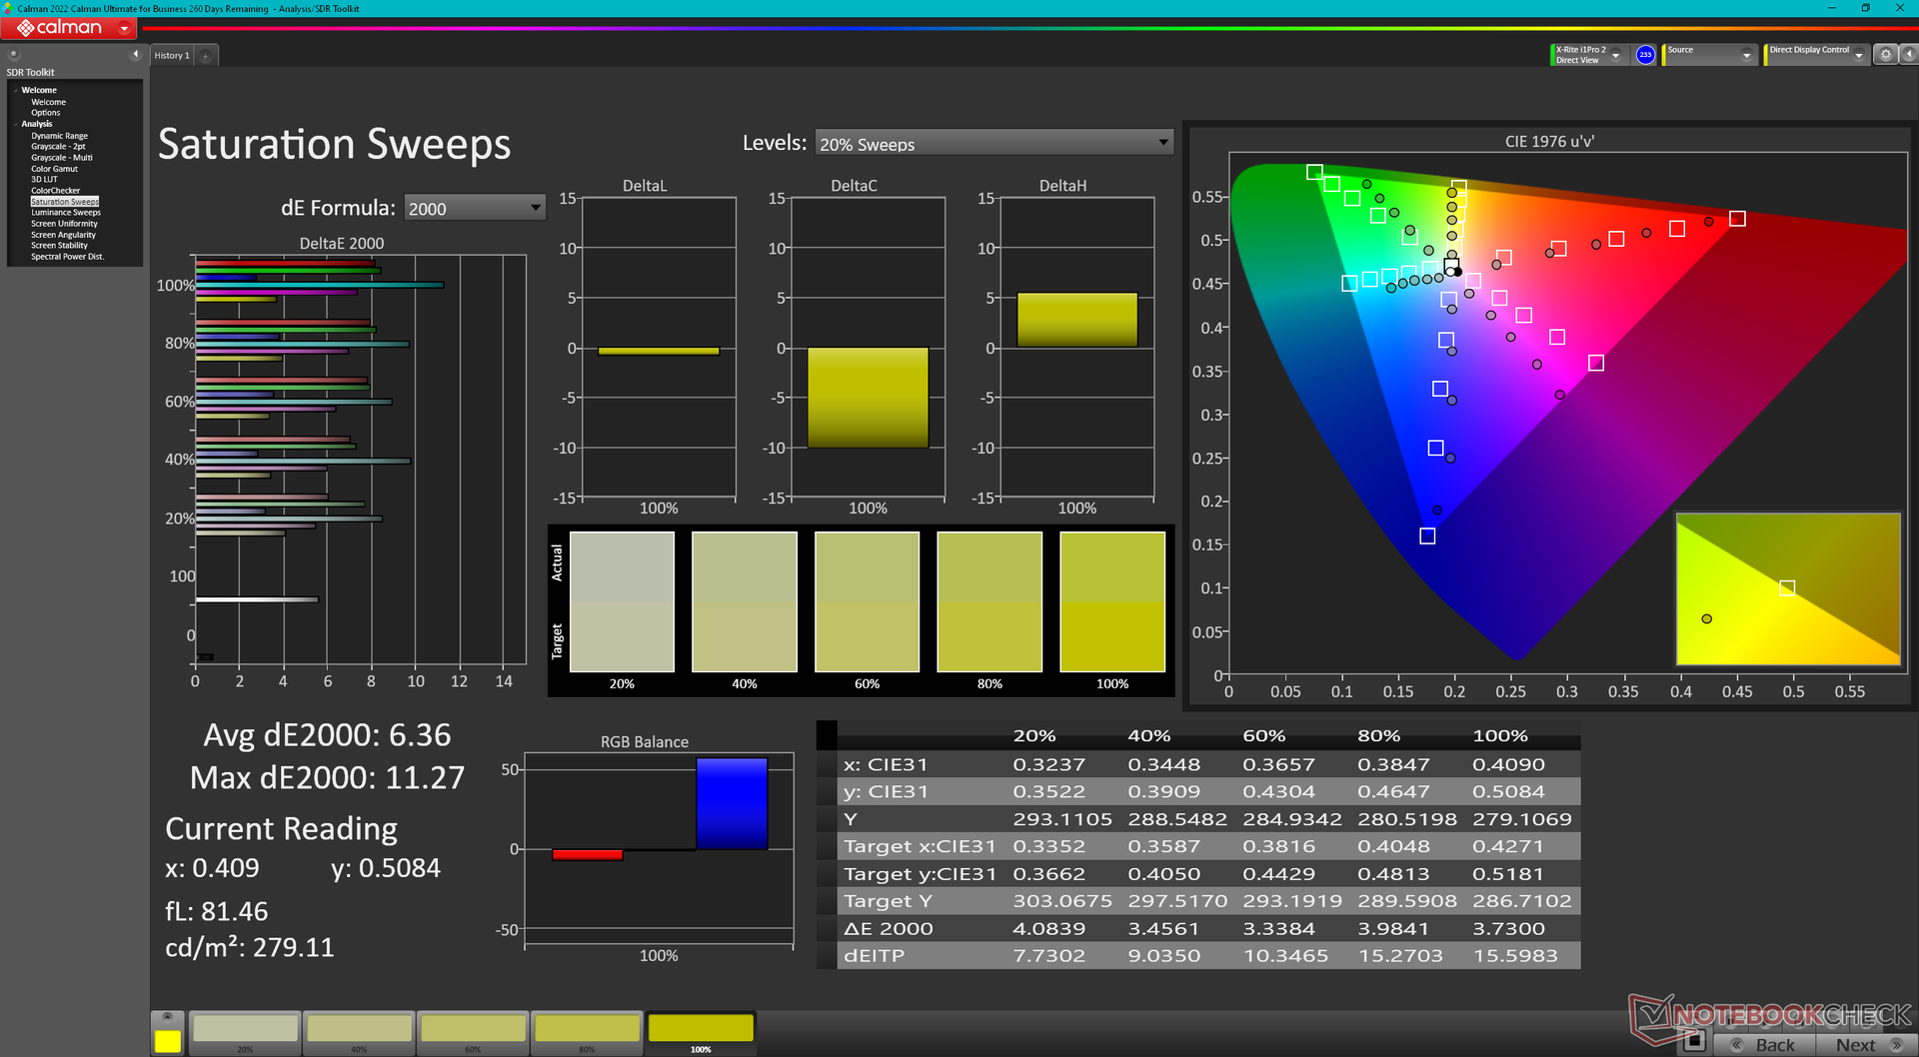This screenshot has height=1057, width=1919.
Task: Select the 60% patch in bottom strip
Action: click(473, 1033)
